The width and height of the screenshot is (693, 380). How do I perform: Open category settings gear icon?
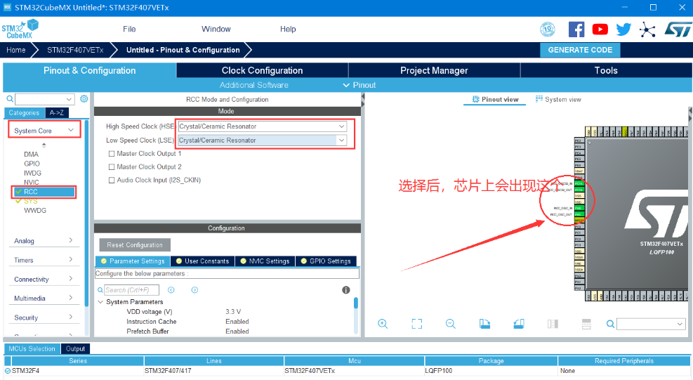(x=84, y=98)
